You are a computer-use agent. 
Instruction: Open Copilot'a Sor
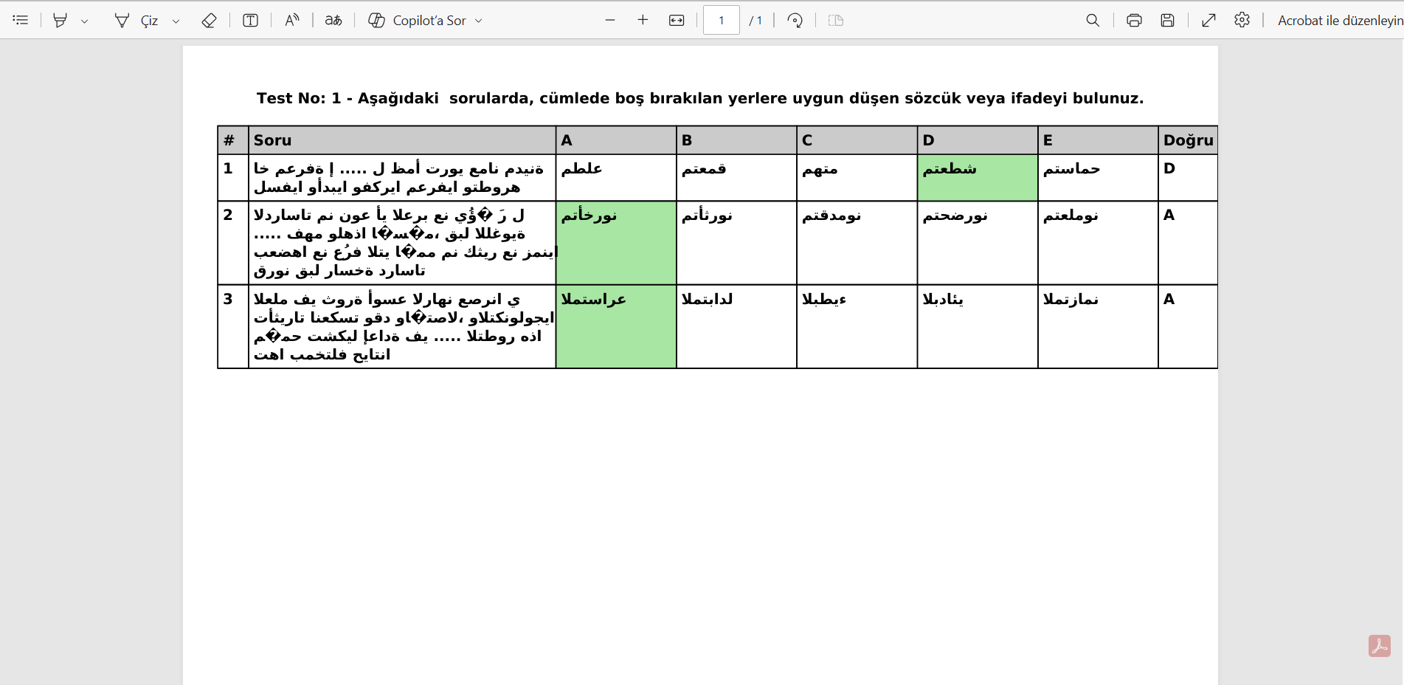(x=418, y=20)
